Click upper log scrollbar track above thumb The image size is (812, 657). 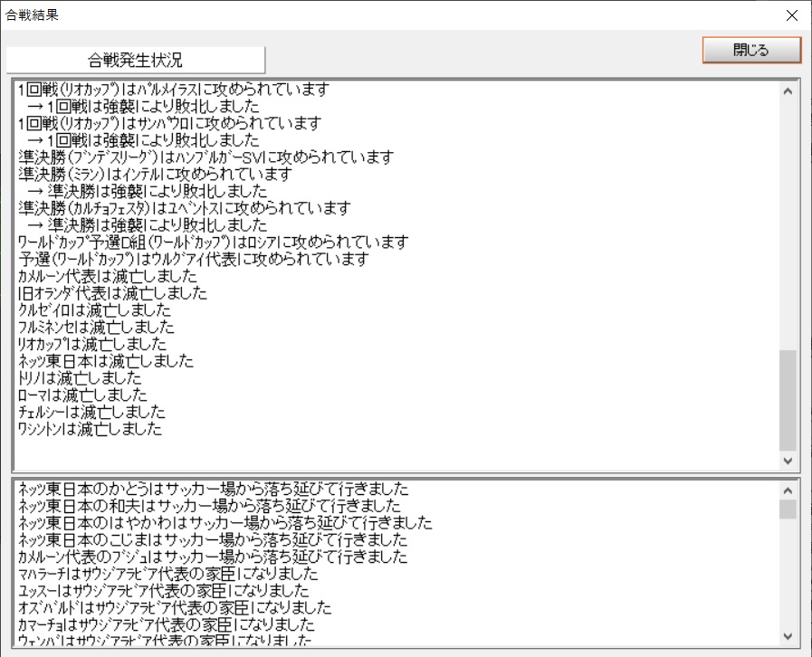788,226
